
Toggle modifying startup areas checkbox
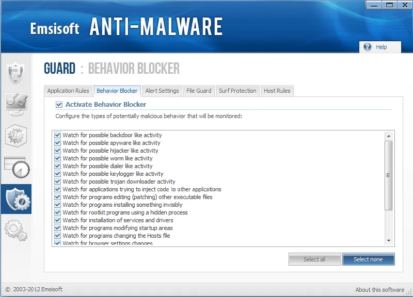(x=57, y=228)
